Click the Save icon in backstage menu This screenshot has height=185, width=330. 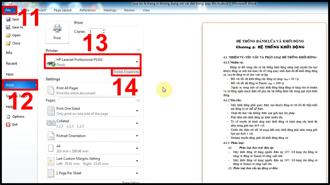click(8, 19)
